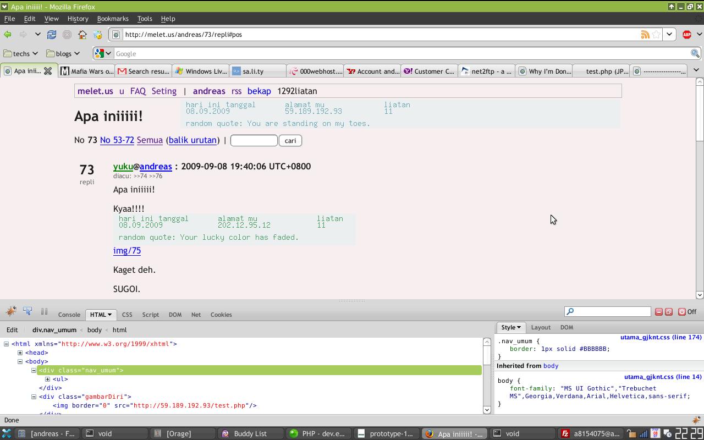This screenshot has height=440, width=704.
Task: Click the site identity icon in URL bar
Action: (116, 35)
